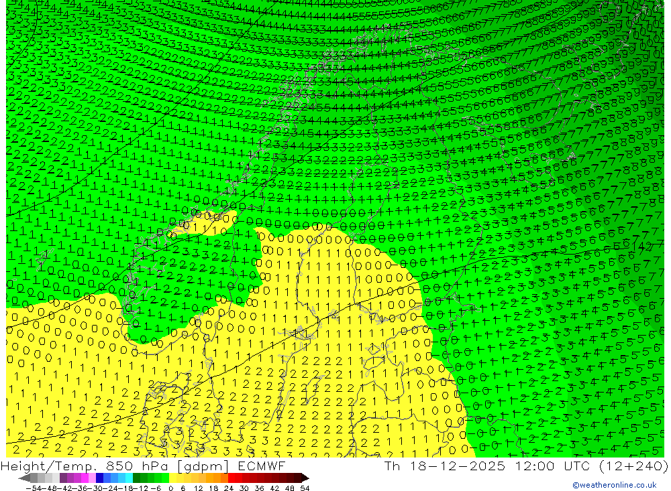Click the dark blue legend swatch at -30
Screen dimensions: 671x491
(99, 478)
